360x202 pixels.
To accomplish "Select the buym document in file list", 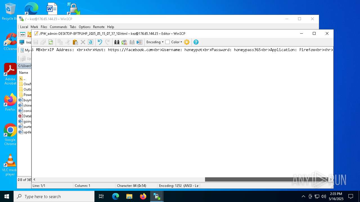I will (x=25, y=100).
